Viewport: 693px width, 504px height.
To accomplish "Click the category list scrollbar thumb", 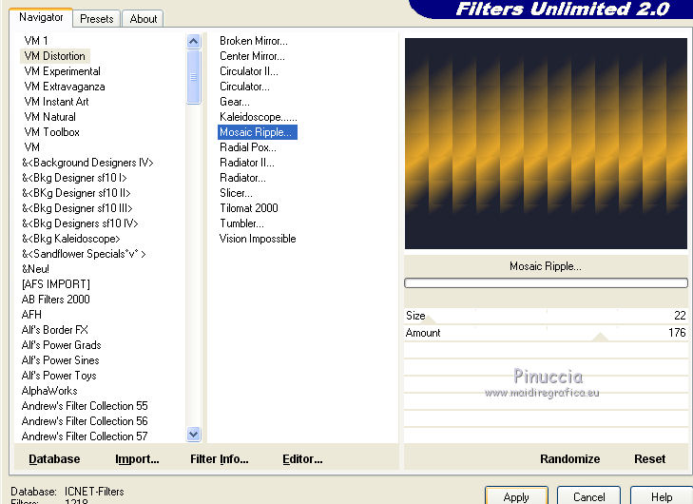I will point(194,77).
